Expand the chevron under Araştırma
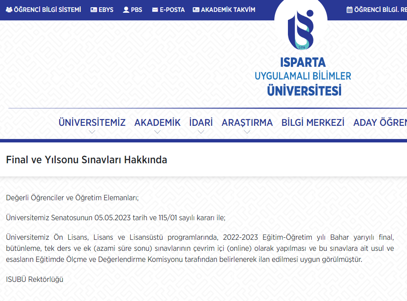407x301 pixels. (x=247, y=132)
